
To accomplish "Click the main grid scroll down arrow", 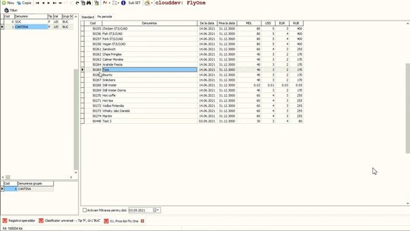I will [x=407, y=203].
